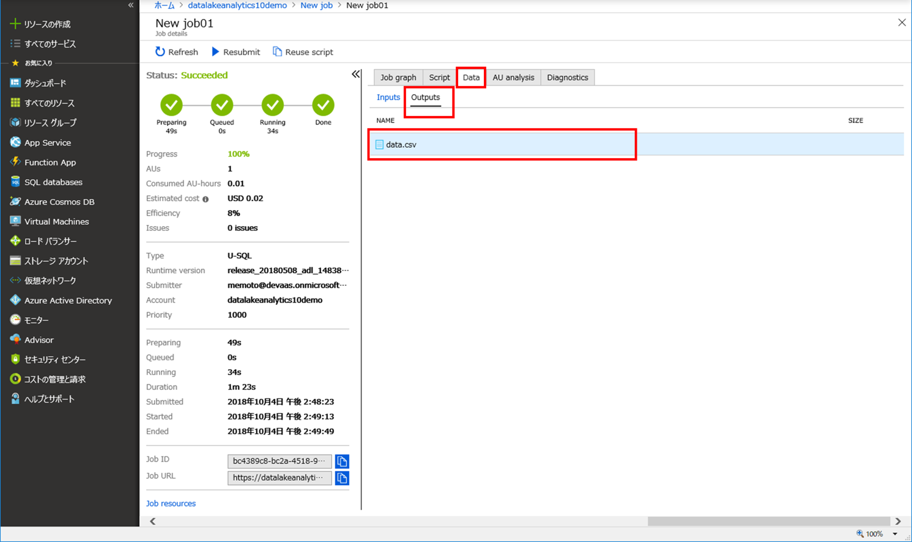Click the Estimated cost info icon
Screen dimensions: 912x542
coord(206,199)
